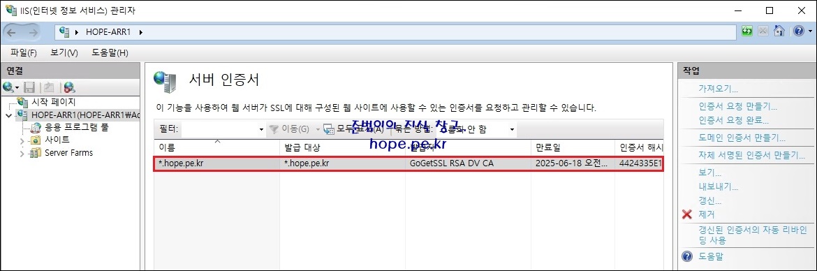Click 인증서 요청 만들기... link
Image resolution: width=817 pixels, height=271 pixels.
(x=738, y=106)
